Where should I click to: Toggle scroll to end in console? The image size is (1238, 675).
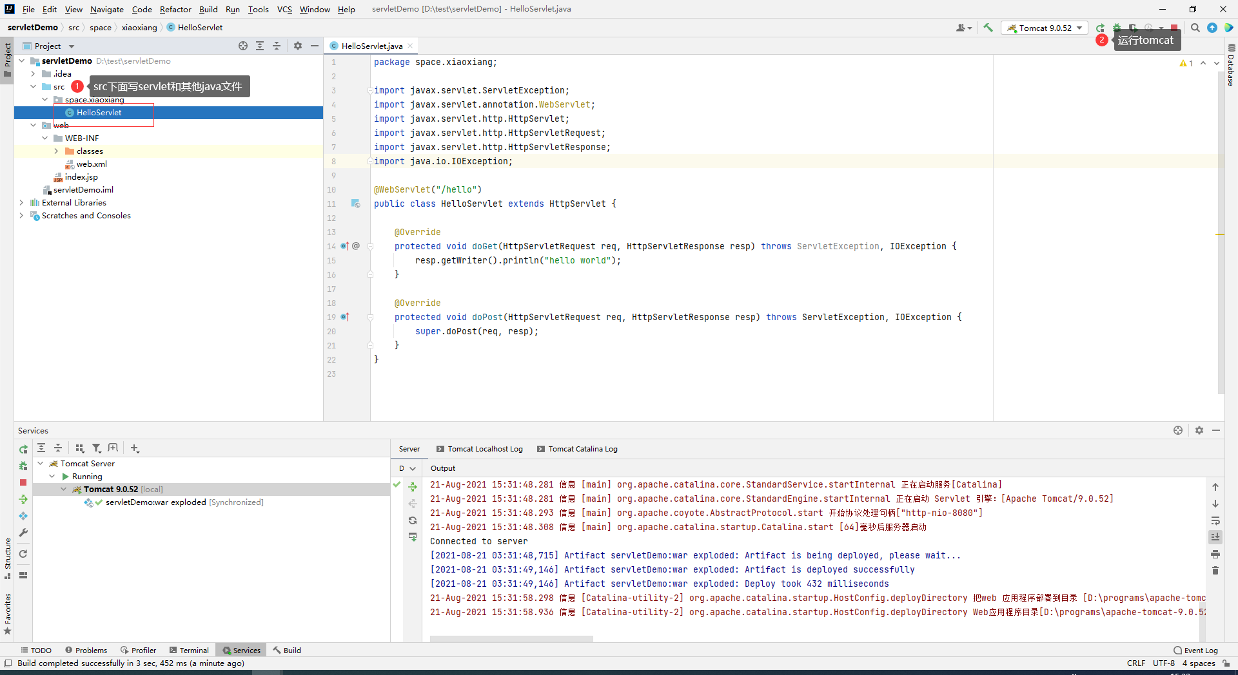1215,537
